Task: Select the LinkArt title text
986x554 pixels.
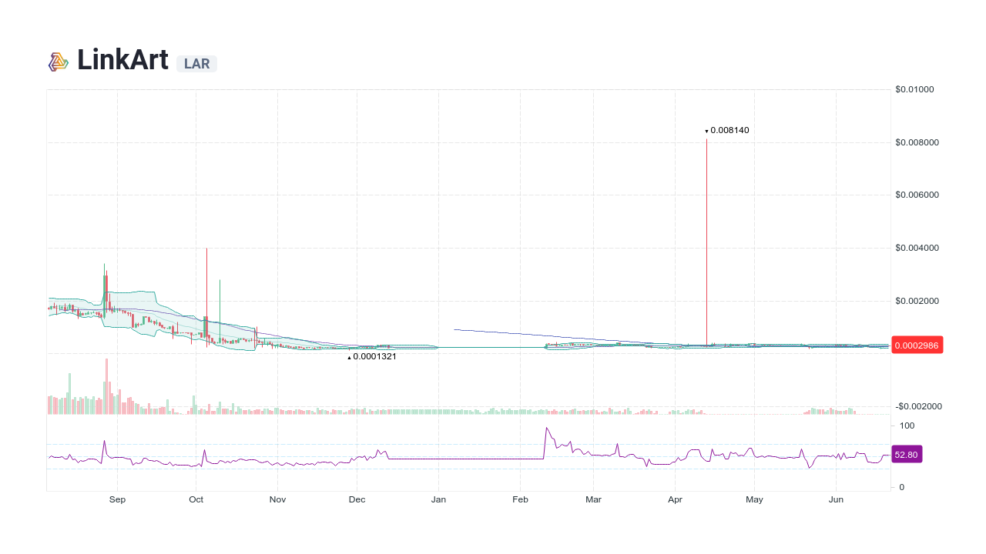Action: click(x=122, y=61)
